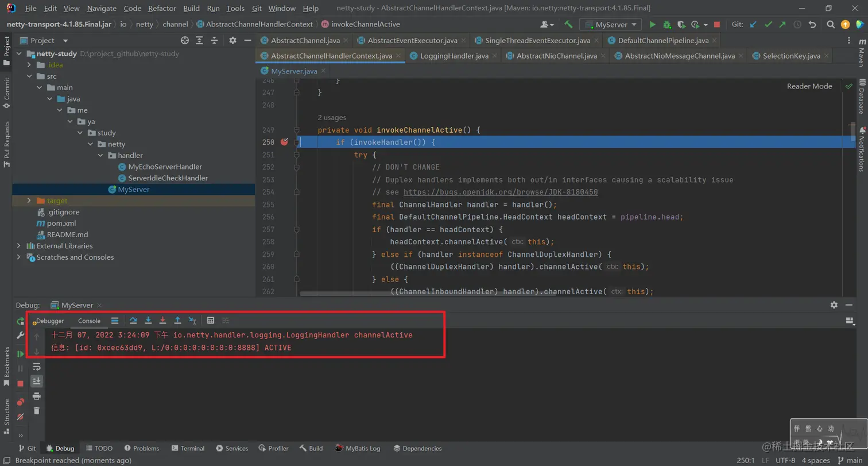The image size is (868, 466).
Task: Click Step Into in debugger toolbar
Action: 148,321
